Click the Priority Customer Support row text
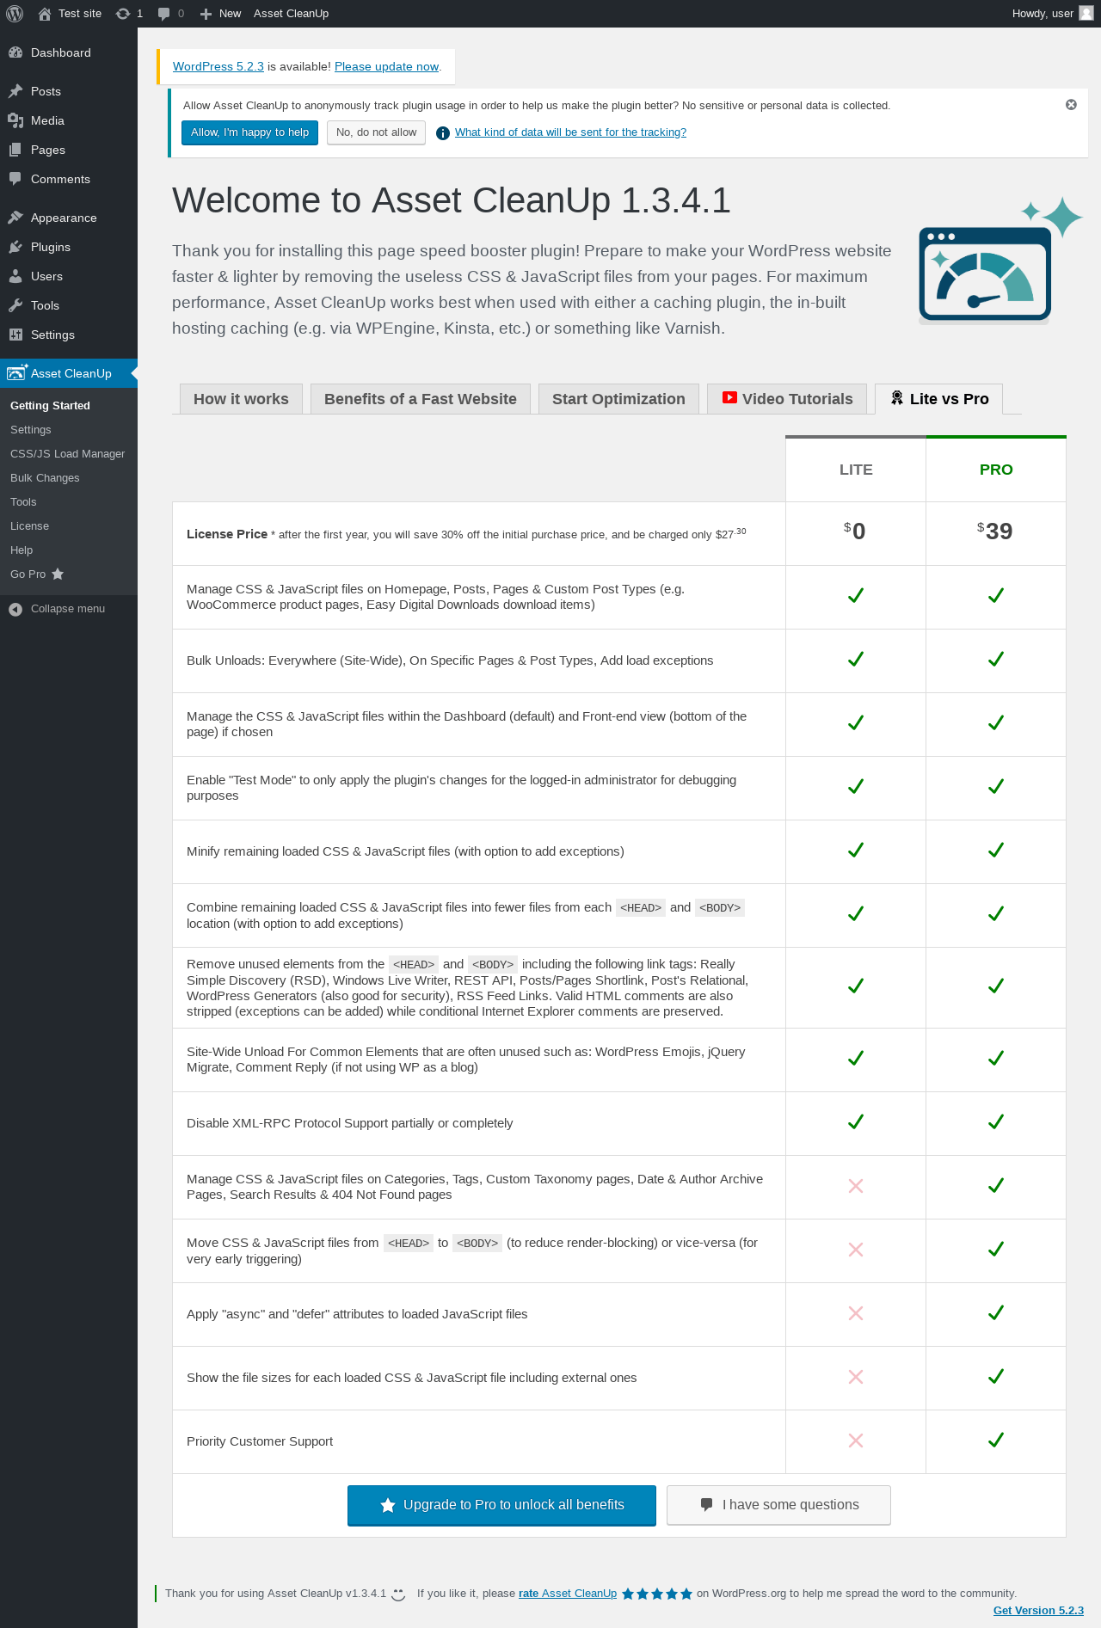1101x1628 pixels. point(260,1441)
